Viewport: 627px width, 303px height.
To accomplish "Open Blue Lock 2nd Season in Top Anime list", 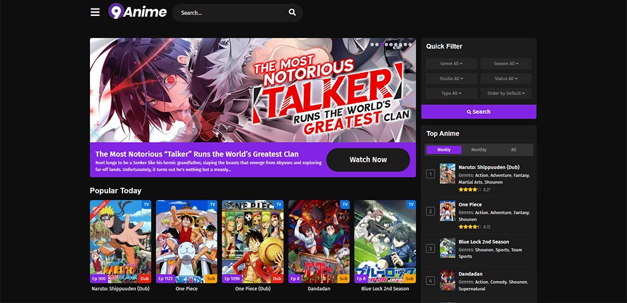I will point(484,241).
